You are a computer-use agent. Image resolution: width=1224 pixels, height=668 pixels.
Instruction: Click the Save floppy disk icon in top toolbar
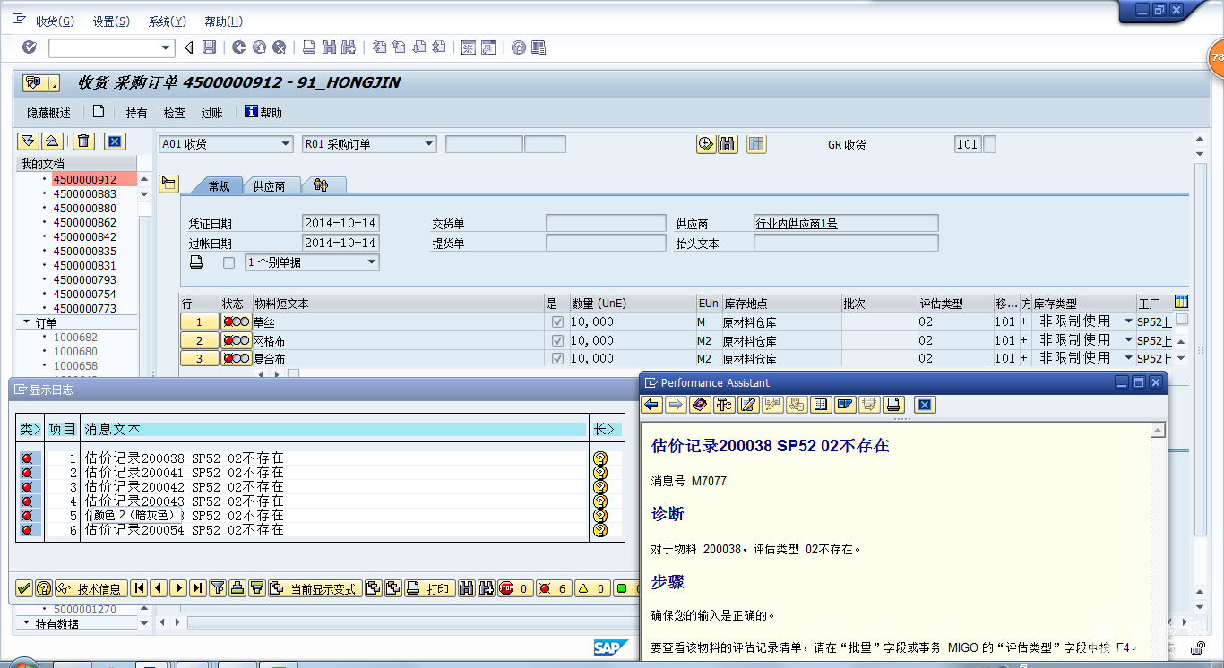[x=209, y=47]
